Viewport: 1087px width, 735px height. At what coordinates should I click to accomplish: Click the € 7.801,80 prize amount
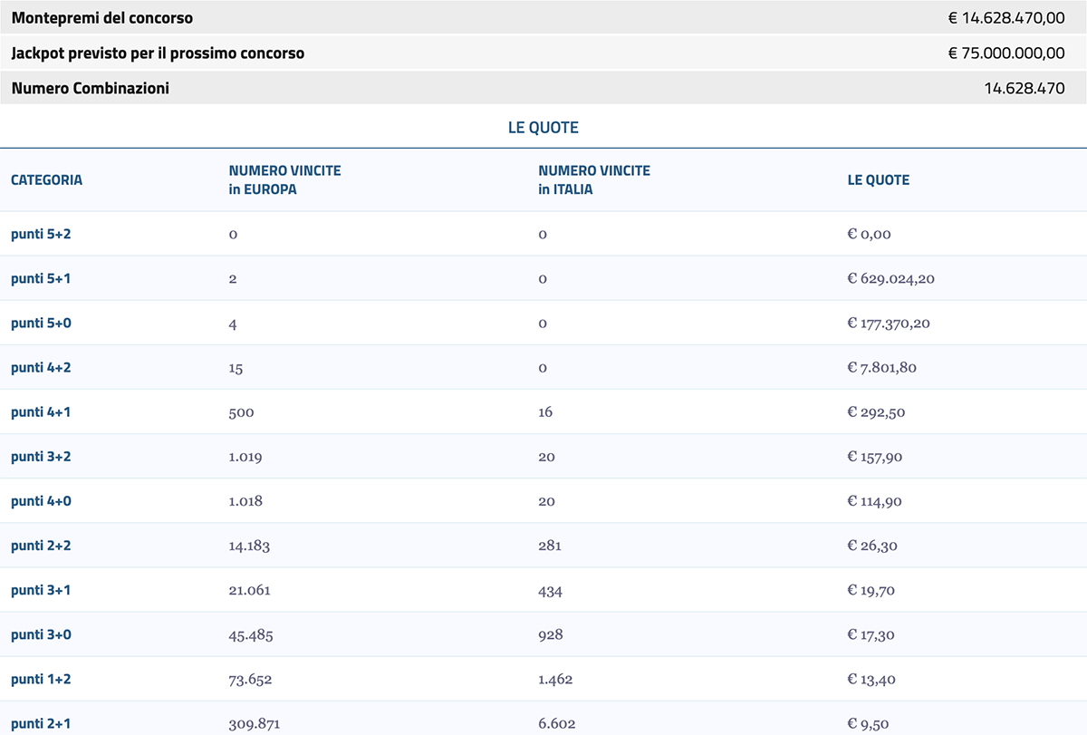coord(881,367)
